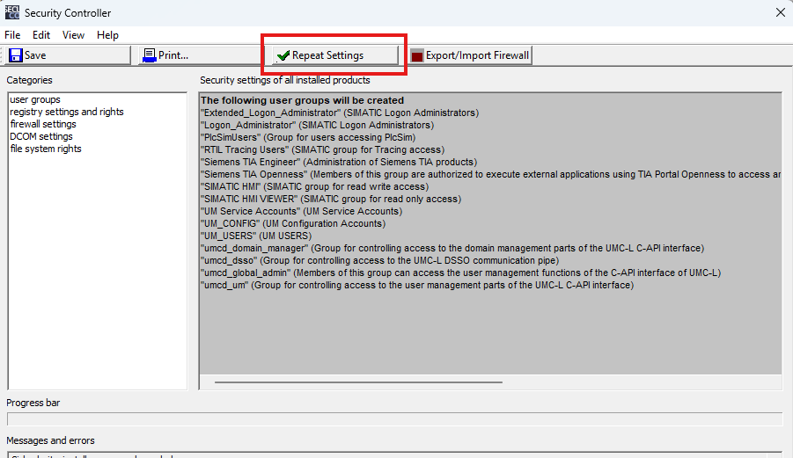Select the "Siemens TIA Openness" row

(x=490, y=174)
